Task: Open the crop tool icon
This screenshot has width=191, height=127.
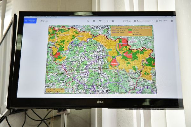Action: click(x=112, y=21)
